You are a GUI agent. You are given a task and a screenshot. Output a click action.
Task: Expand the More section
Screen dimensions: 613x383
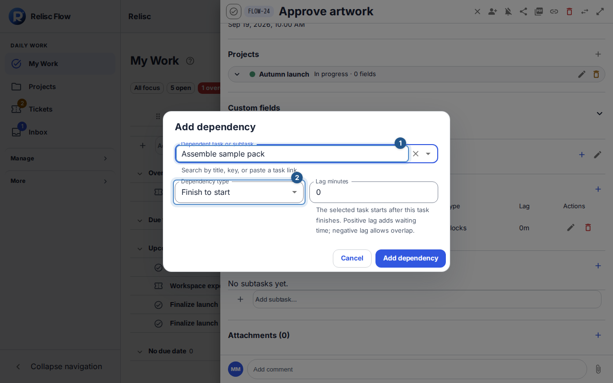tap(60, 181)
